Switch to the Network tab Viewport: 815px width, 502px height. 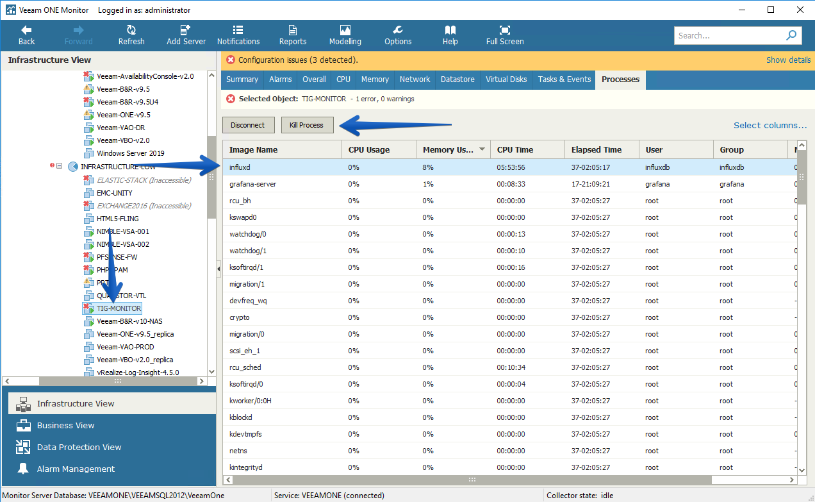pos(415,79)
